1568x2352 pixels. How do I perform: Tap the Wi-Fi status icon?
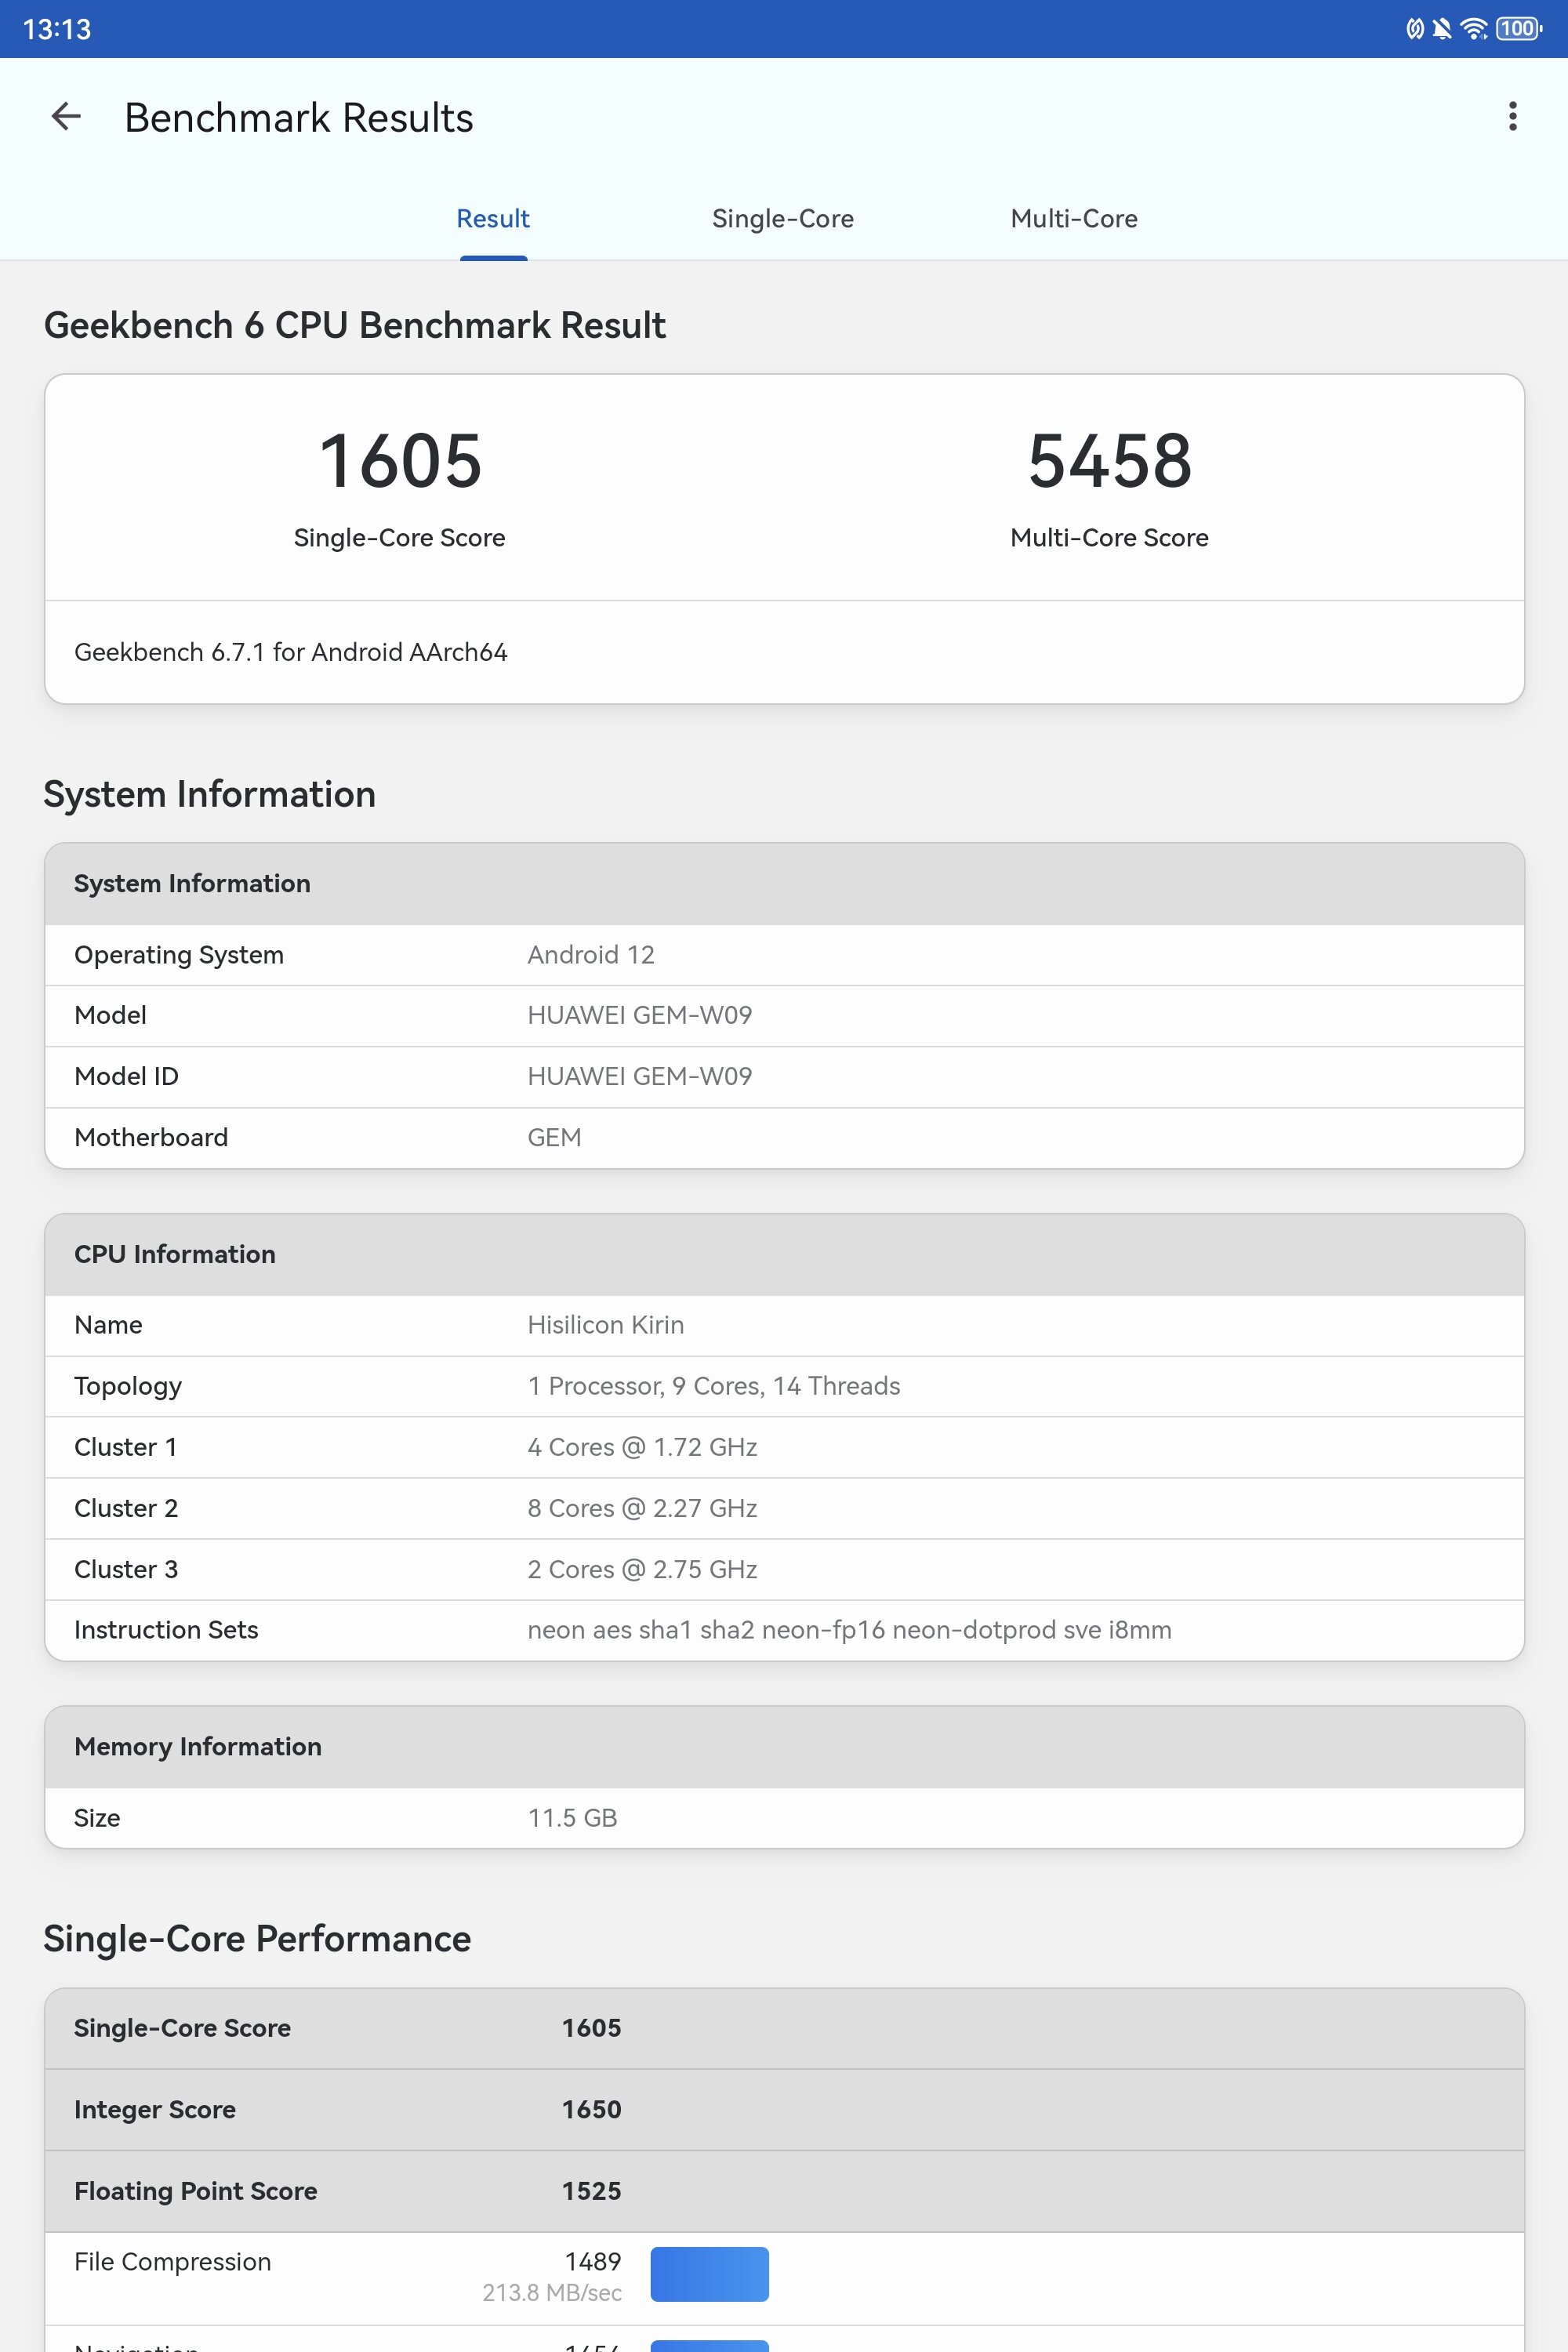1474,28
